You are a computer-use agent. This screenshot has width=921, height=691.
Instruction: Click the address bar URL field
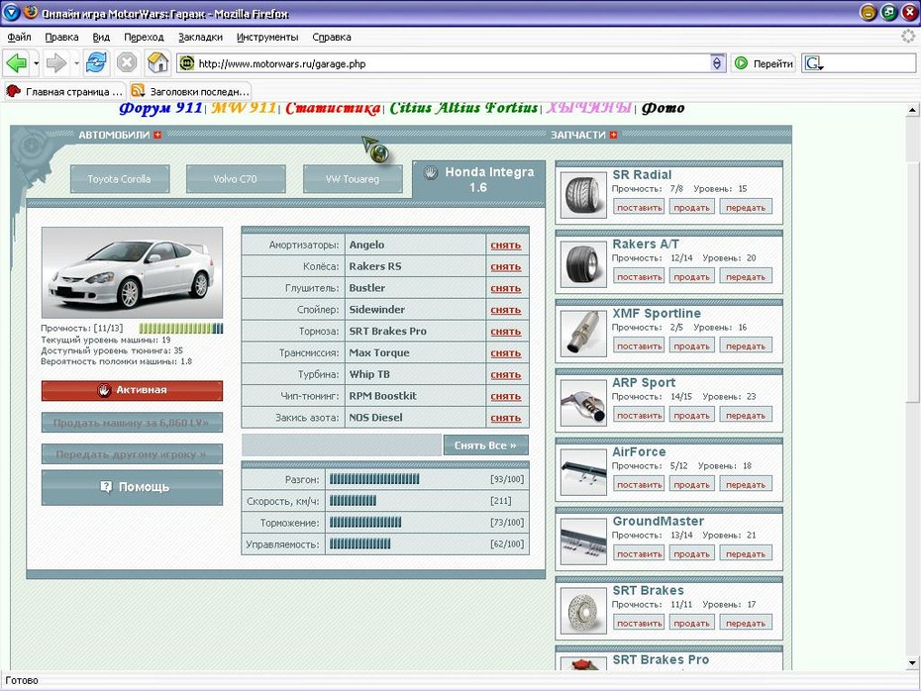[453, 63]
